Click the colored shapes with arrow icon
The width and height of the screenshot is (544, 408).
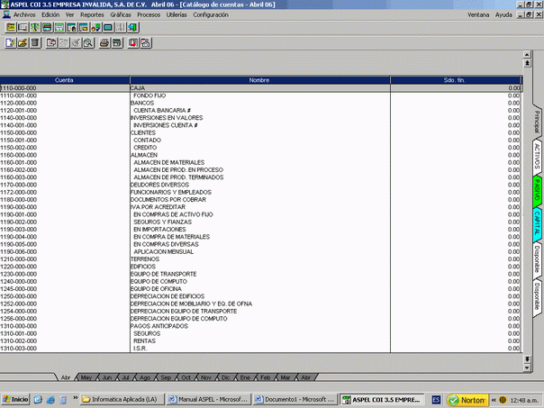coord(95,27)
